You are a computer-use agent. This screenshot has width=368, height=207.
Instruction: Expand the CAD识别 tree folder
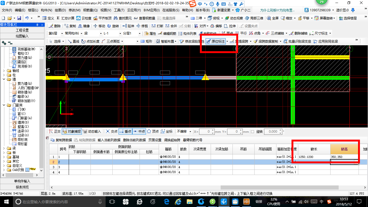[x=4, y=170]
